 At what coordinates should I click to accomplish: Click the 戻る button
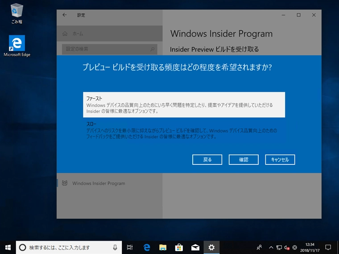pyautogui.click(x=207, y=160)
